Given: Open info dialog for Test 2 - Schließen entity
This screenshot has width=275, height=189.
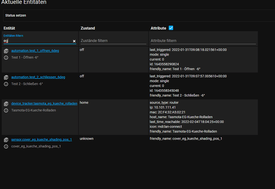Looking at the screenshot, I should click(6, 84).
